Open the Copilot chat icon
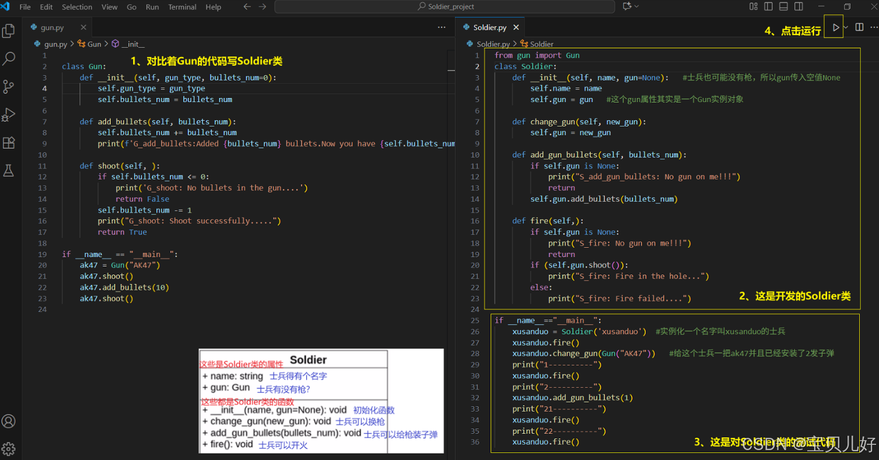This screenshot has width=879, height=460. (628, 6)
